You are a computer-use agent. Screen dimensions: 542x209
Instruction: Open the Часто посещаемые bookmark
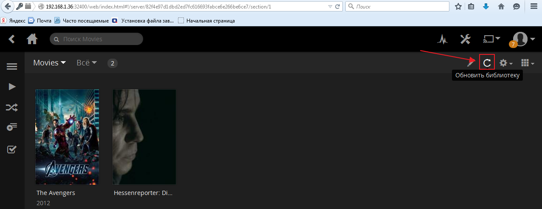pyautogui.click(x=82, y=20)
